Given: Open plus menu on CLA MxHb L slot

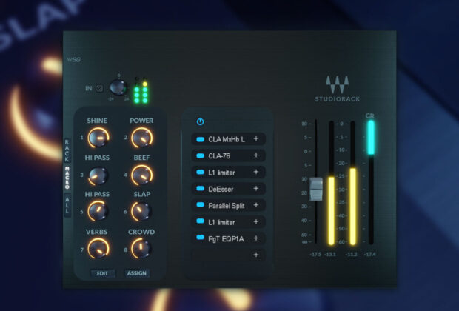Looking at the screenshot, I should [256, 138].
